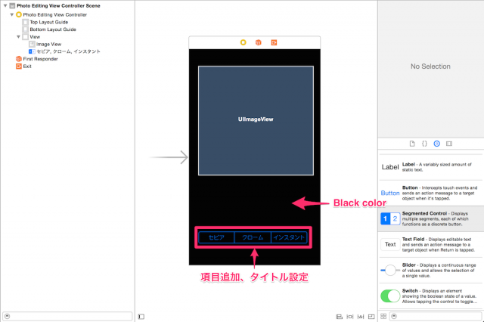Click the Top Layout Guide icon

[x=25, y=22]
